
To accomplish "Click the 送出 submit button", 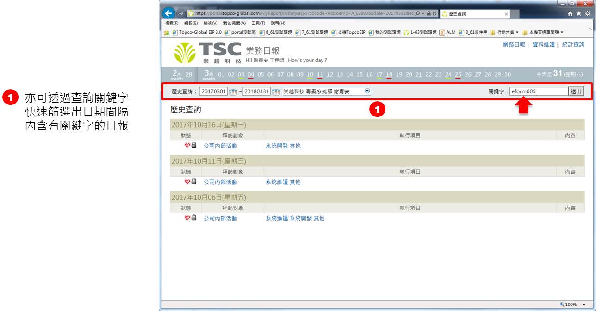I will [x=576, y=91].
